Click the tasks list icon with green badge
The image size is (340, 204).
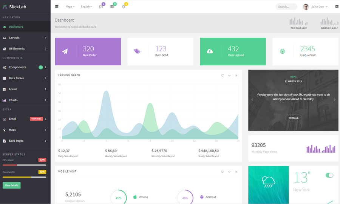click(x=112, y=7)
